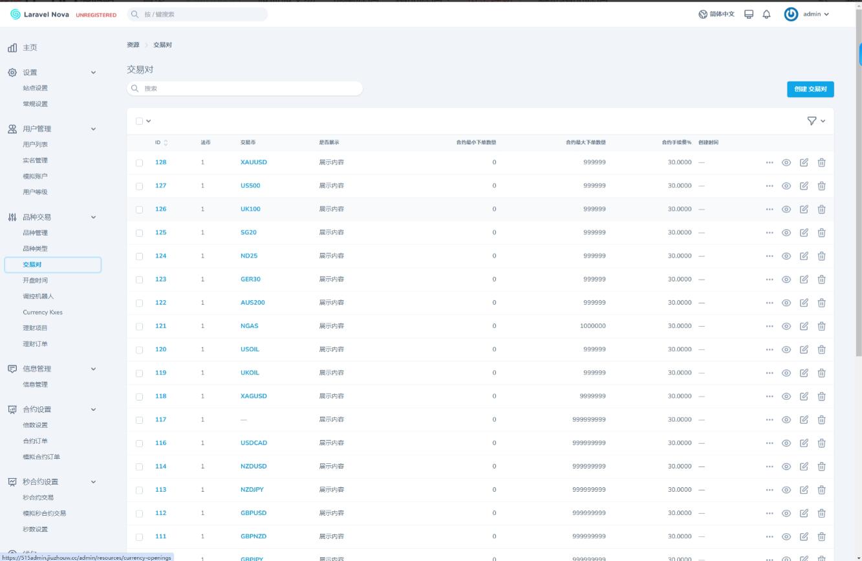Click the monitor theme icon in header
862x561 pixels.
pos(749,14)
